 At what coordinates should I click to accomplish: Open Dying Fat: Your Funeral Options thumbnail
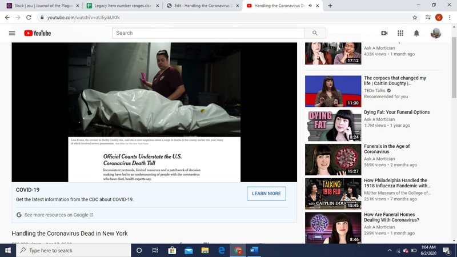[x=333, y=125]
